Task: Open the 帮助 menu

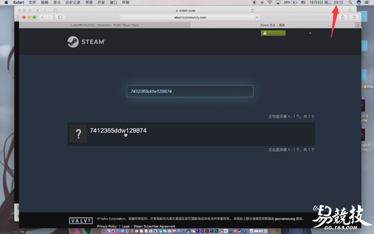Action: coord(126,2)
